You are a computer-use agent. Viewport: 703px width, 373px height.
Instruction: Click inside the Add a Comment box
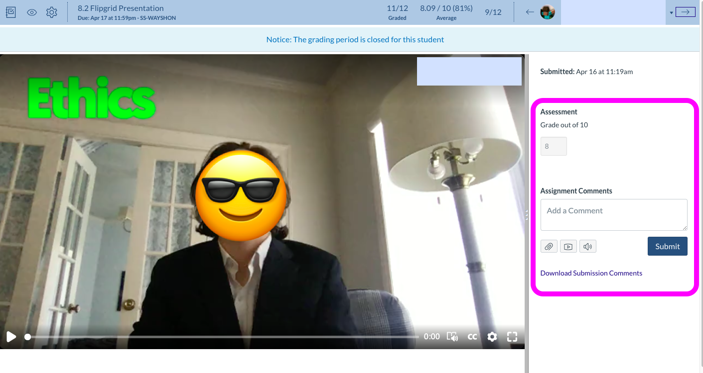(613, 215)
